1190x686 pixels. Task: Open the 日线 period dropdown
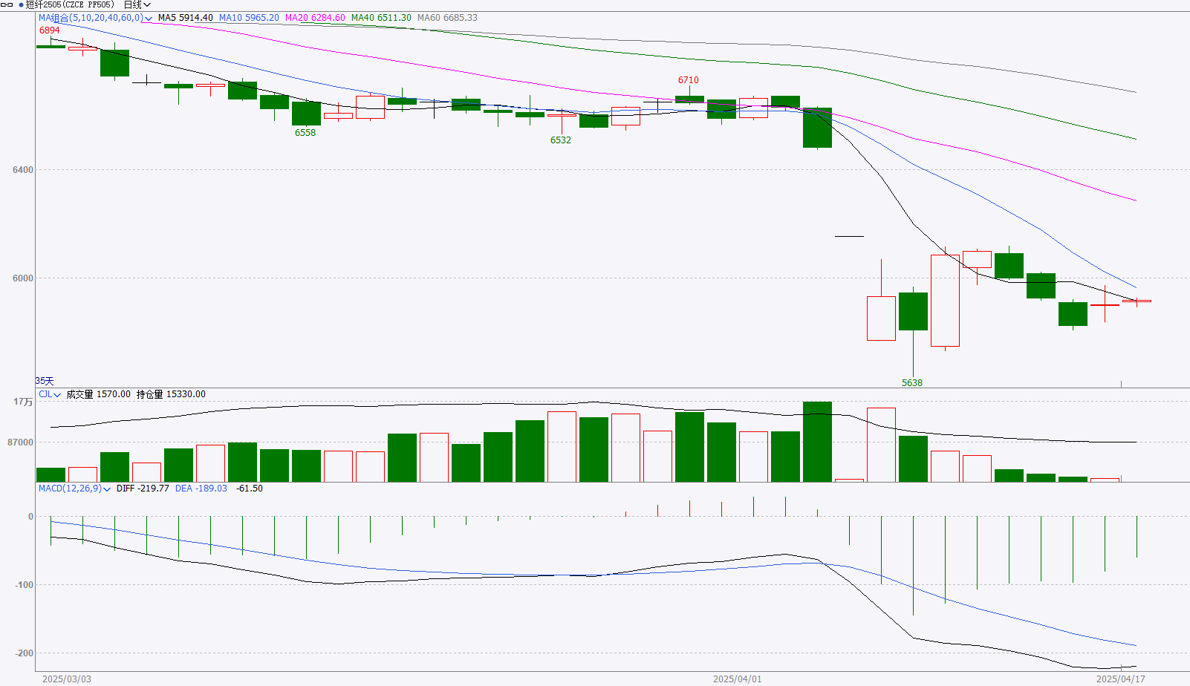tap(137, 5)
